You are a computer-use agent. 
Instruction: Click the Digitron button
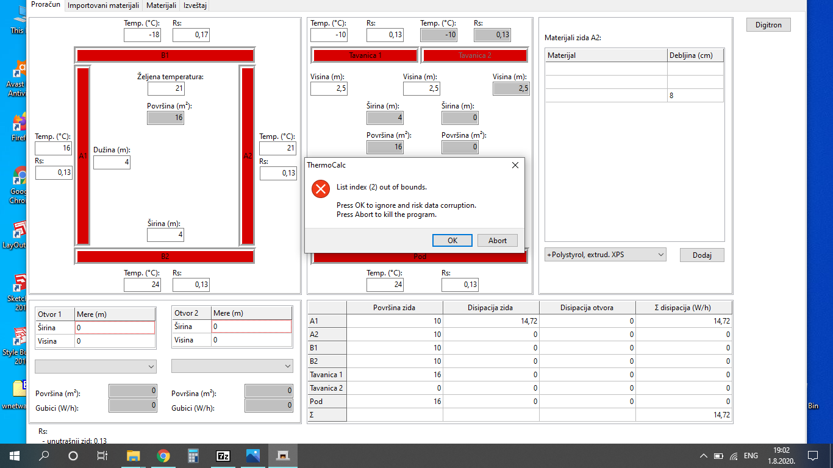pyautogui.click(x=768, y=25)
